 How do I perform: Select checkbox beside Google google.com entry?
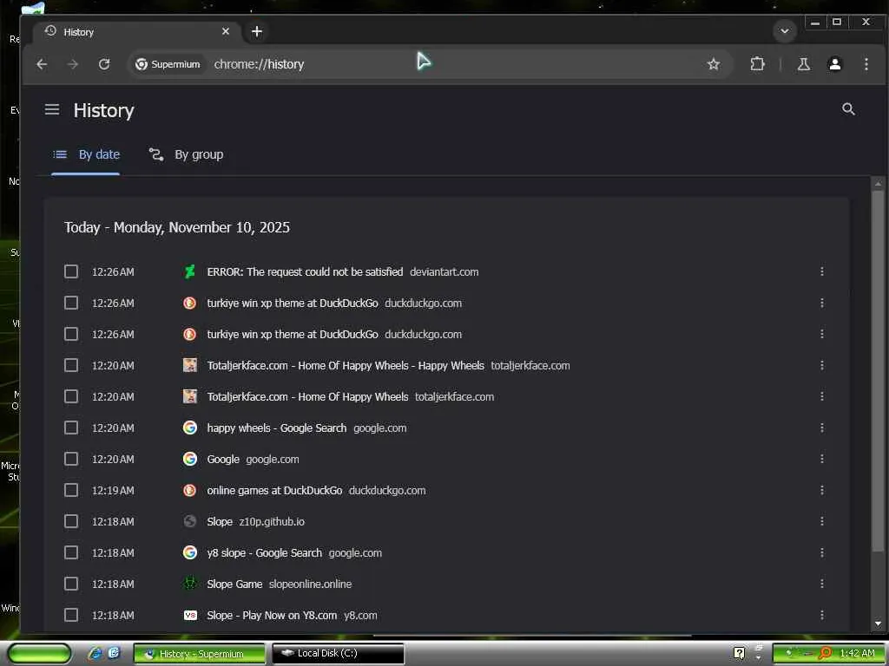[71, 459]
